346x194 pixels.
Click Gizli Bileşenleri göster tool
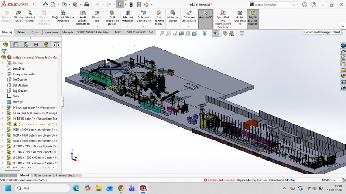[112, 18]
